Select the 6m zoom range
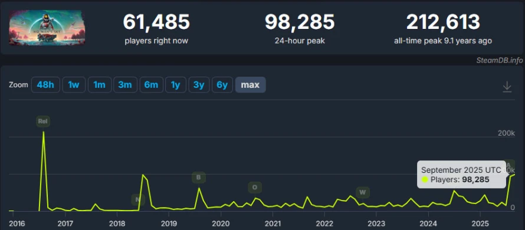 pyautogui.click(x=152, y=85)
